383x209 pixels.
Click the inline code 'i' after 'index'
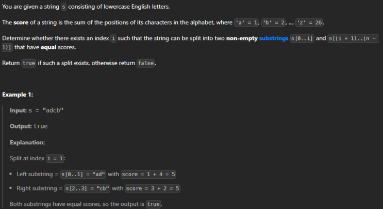[x=113, y=39]
